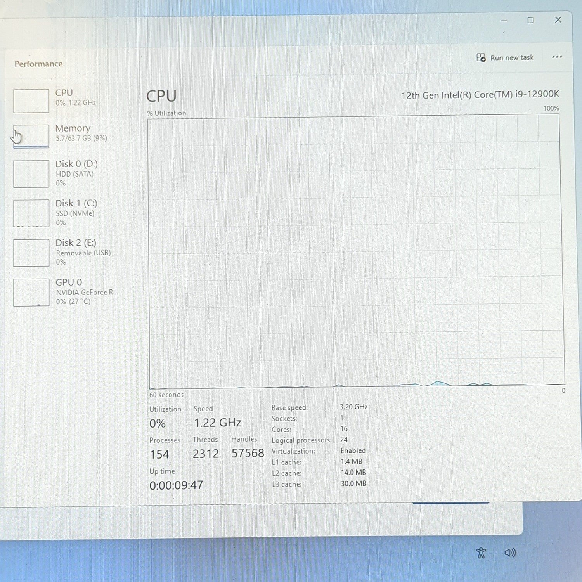
Task: Click the Virtualization Enabled value
Action: 353,450
